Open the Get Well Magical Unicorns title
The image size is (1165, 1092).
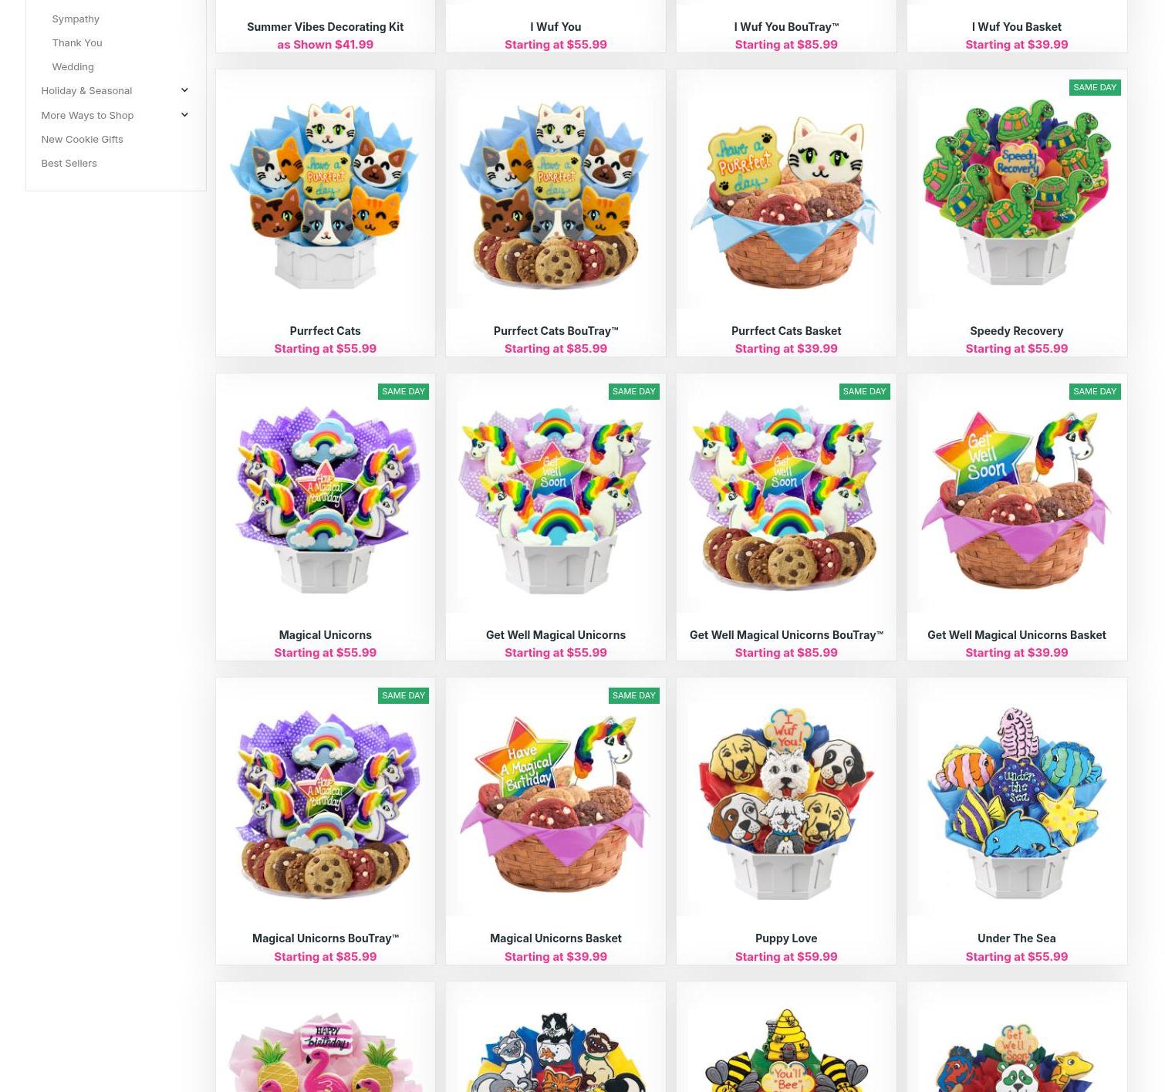coord(555,634)
